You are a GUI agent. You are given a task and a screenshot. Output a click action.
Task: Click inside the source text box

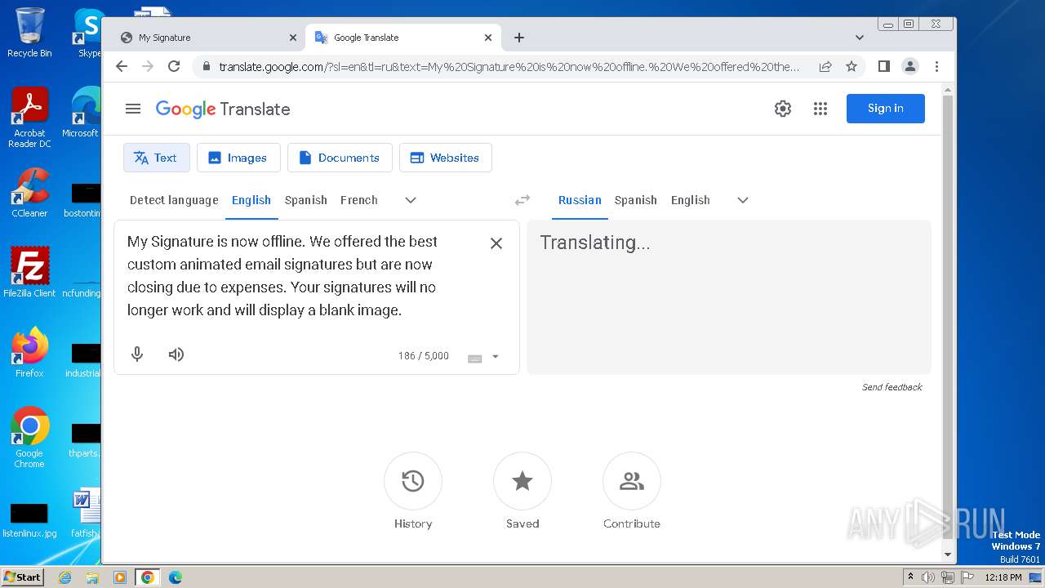click(297, 276)
